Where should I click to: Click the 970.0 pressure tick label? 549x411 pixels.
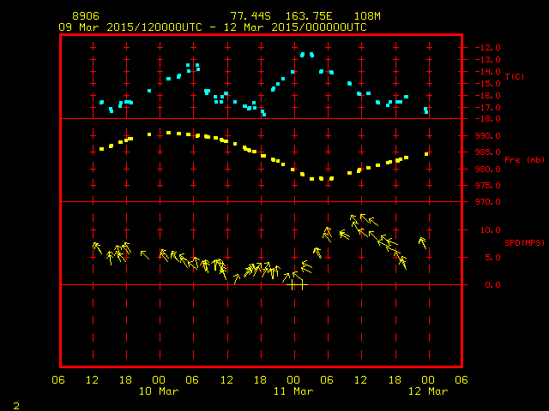[x=486, y=202]
